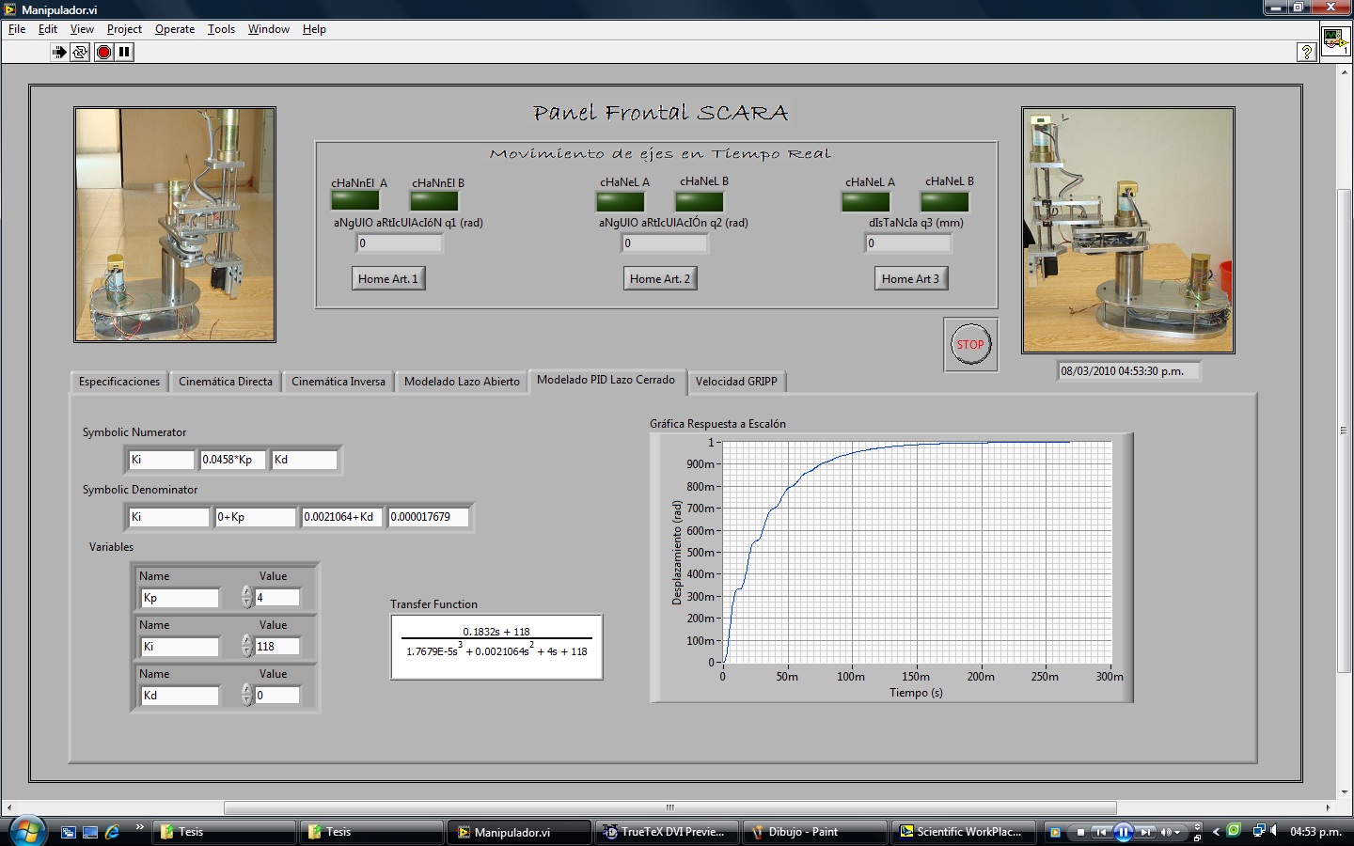Click the cHaNeL B LED above q3 distance

tap(944, 201)
